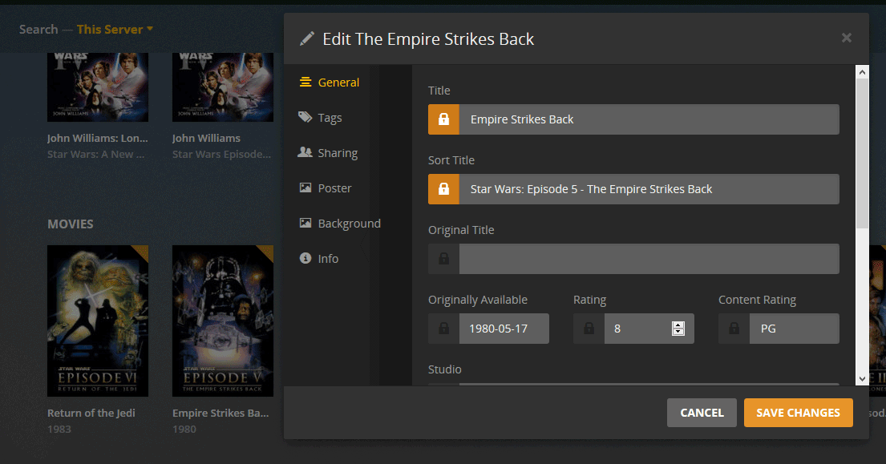Open Empire Strikes Back Episode V poster
The width and height of the screenshot is (886, 464).
[223, 321]
